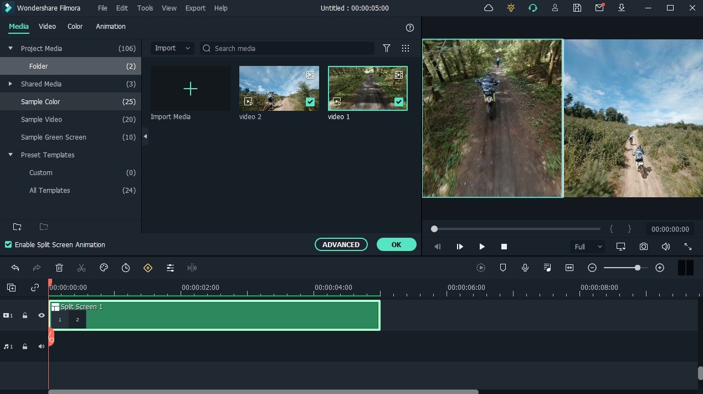Hide video track 1 using eye icon

click(x=42, y=315)
